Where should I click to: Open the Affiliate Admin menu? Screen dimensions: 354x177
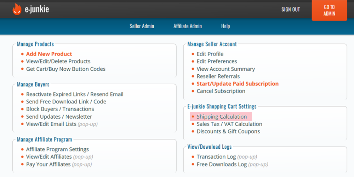pyautogui.click(x=188, y=26)
